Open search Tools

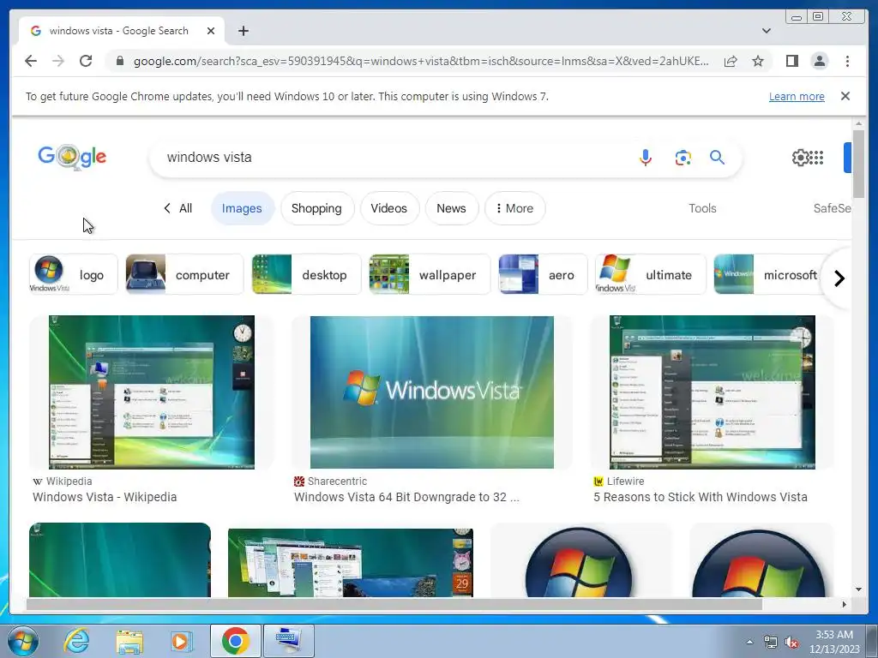click(x=702, y=208)
